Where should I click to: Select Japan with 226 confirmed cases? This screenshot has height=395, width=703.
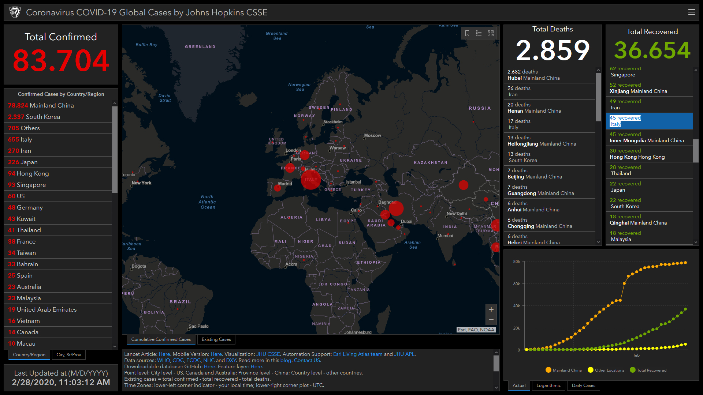58,162
